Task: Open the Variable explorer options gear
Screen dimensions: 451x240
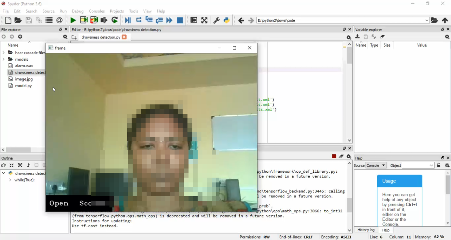Action: tap(447, 37)
